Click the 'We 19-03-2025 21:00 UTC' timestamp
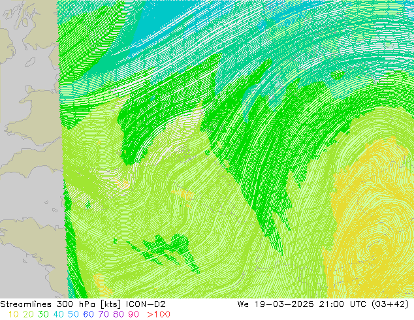The width and height of the screenshot is (414, 320). click(302, 304)
